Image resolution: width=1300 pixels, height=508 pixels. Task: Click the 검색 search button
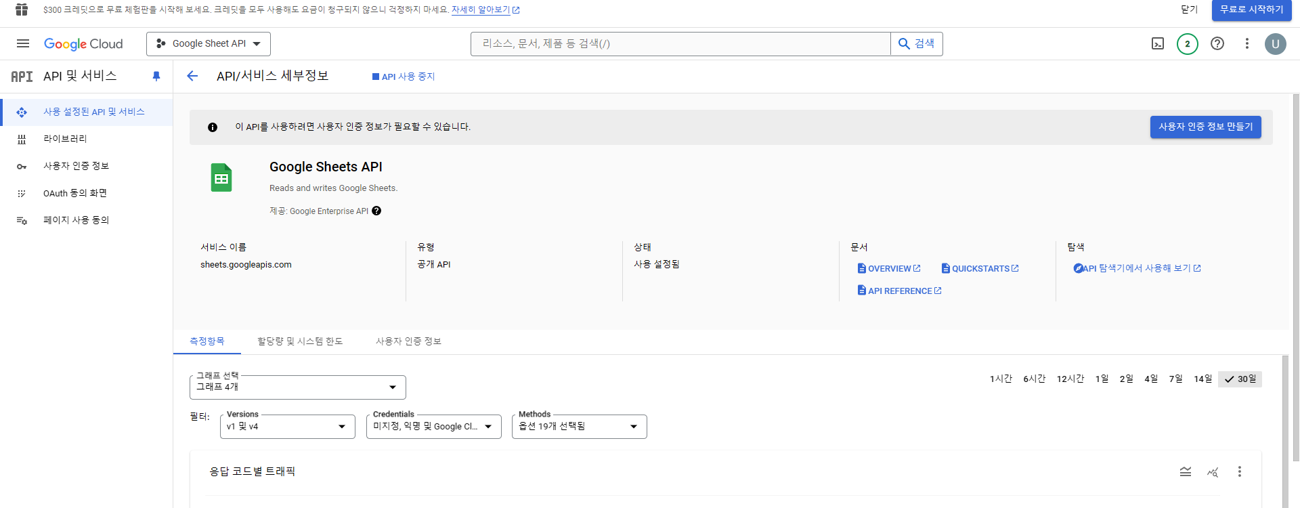[x=917, y=44]
